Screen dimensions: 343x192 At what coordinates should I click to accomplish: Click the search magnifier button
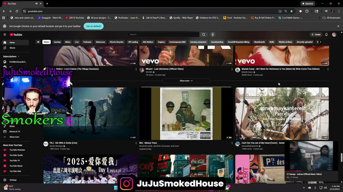204,34
